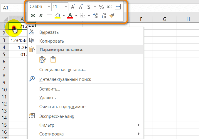Viewport: 199px width, 139px height.
Task: Click the decrease font size icon
Action: click(81, 6)
